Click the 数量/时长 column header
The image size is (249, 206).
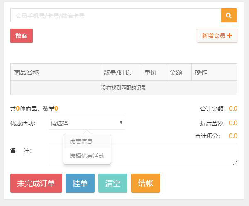pos(120,72)
